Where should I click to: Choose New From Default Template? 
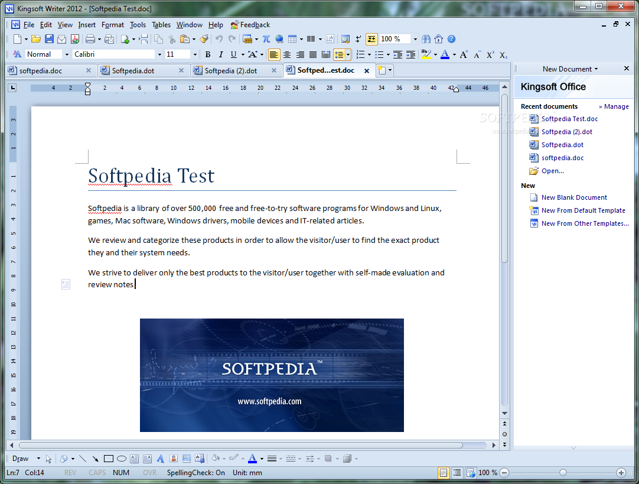[583, 210]
